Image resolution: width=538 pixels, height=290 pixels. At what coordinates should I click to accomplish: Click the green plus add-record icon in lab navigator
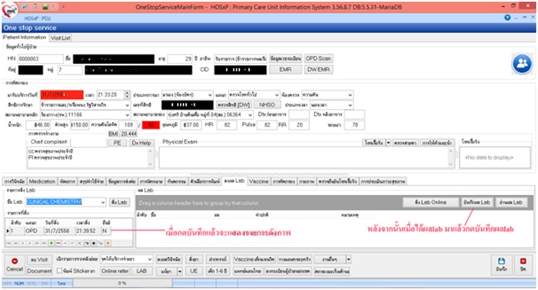[x=51, y=243]
